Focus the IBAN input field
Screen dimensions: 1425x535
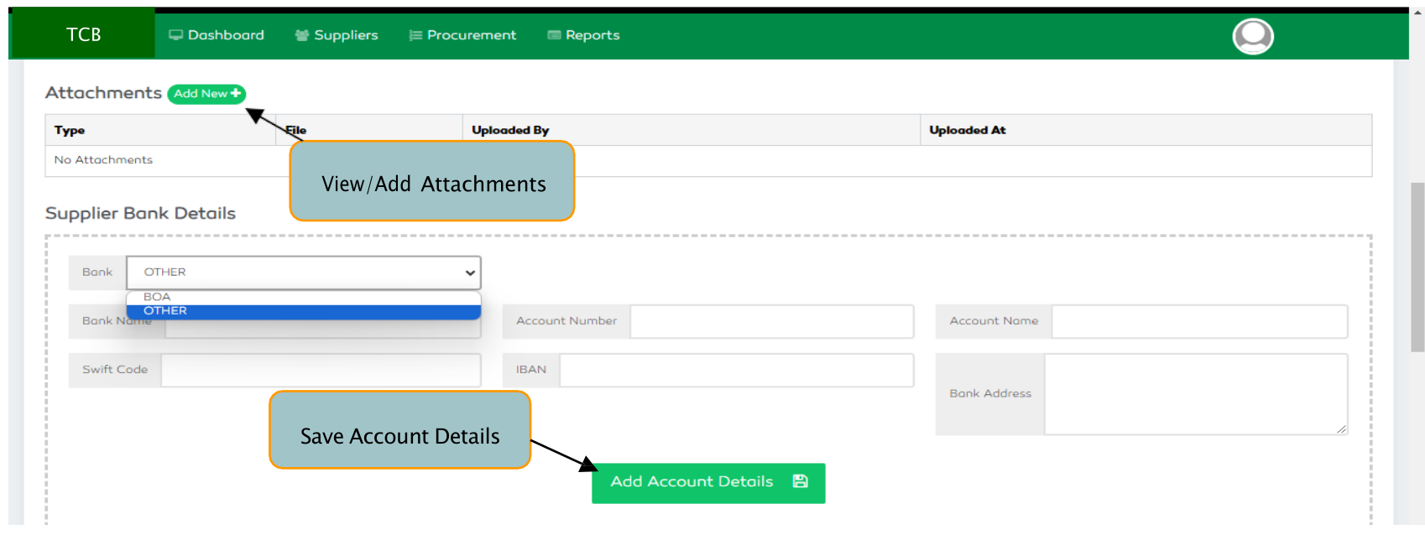pyautogui.click(x=737, y=370)
